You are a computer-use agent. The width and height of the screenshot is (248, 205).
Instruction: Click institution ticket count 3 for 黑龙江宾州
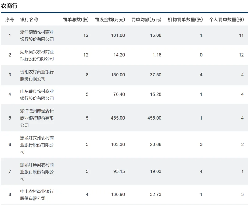pyautogui.click(x=201, y=144)
